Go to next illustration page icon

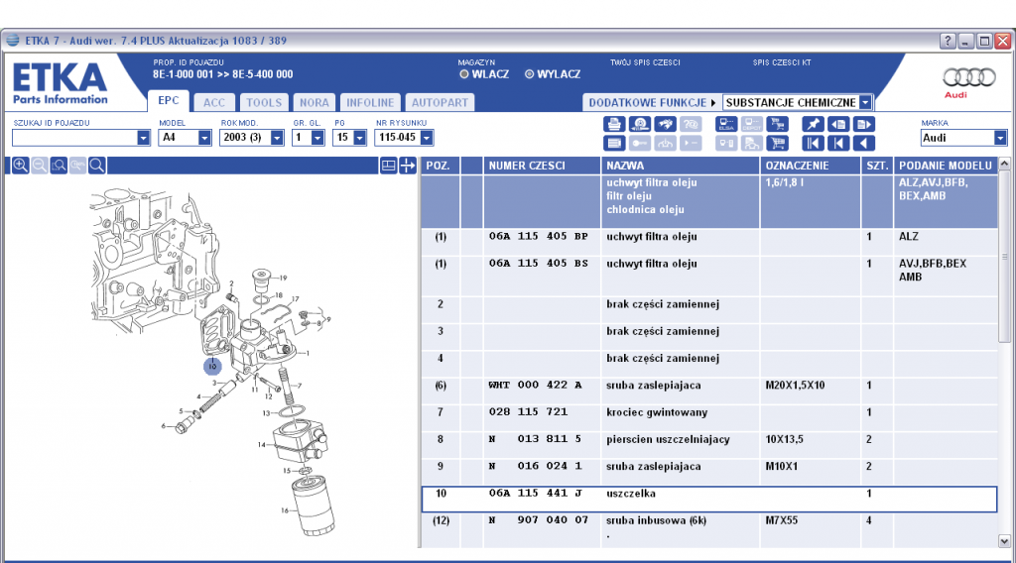click(x=864, y=124)
